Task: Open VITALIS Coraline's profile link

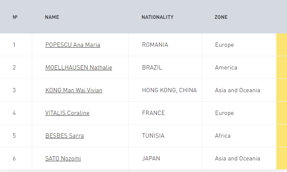Action: point(67,113)
